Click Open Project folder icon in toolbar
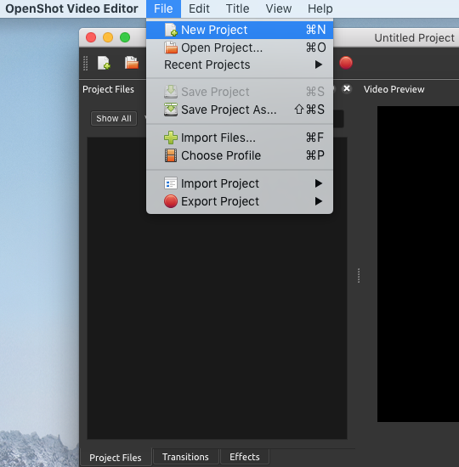Viewport: 459px width, 467px height. point(132,63)
